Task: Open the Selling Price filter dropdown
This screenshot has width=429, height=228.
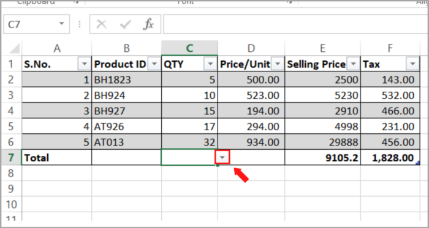Action: tap(354, 64)
